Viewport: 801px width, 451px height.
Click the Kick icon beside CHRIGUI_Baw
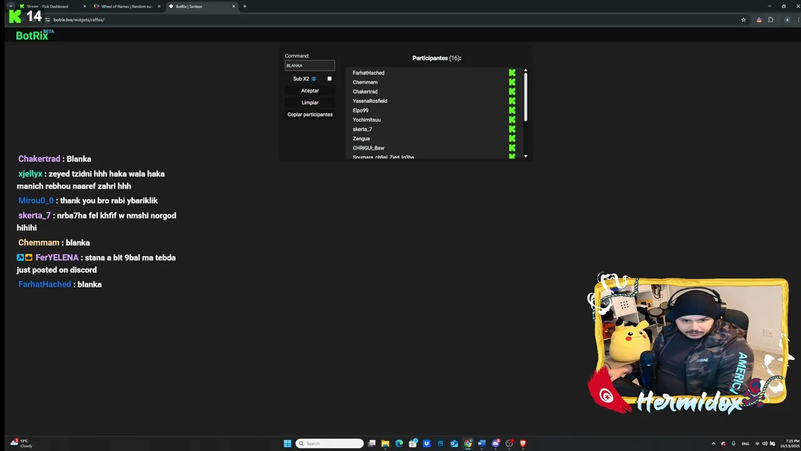(x=512, y=148)
